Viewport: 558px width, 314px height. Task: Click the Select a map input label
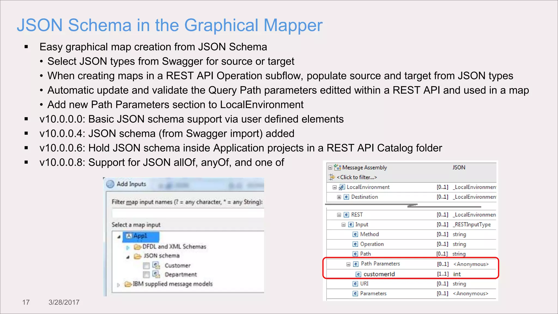(x=136, y=225)
